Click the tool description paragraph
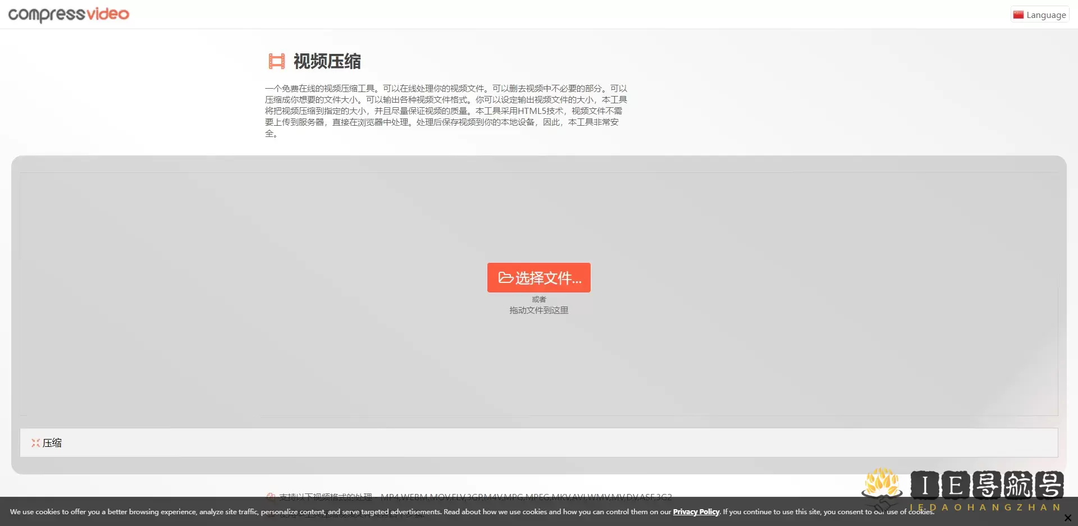This screenshot has height=526, width=1078. 446,111
